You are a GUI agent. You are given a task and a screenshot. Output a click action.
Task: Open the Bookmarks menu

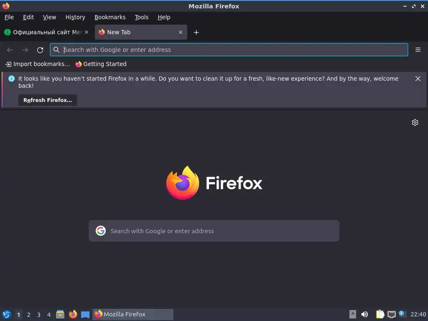point(110,17)
